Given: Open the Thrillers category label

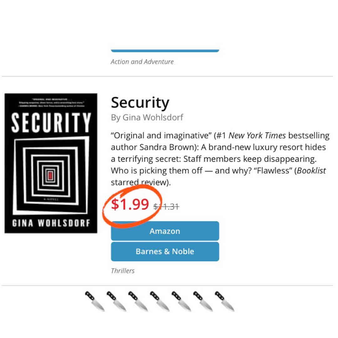Looking at the screenshot, I should [123, 271].
